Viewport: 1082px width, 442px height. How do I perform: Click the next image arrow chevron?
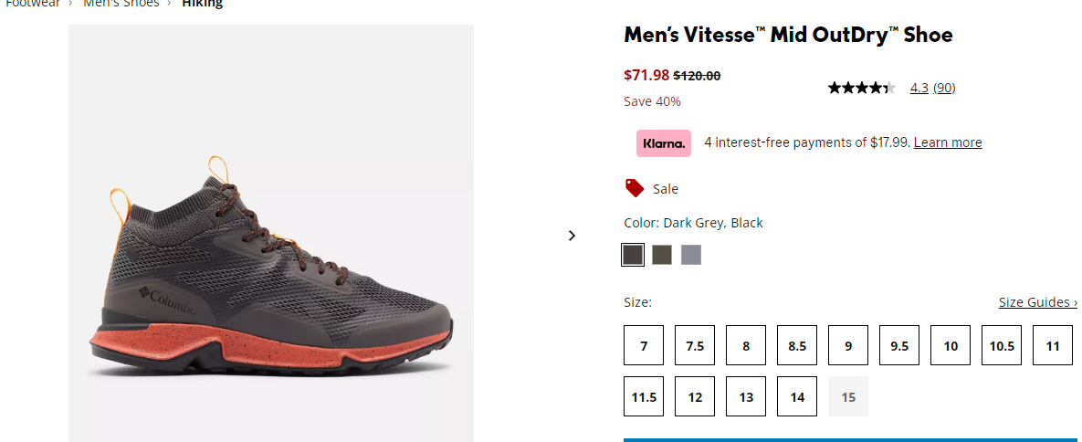[x=572, y=236]
